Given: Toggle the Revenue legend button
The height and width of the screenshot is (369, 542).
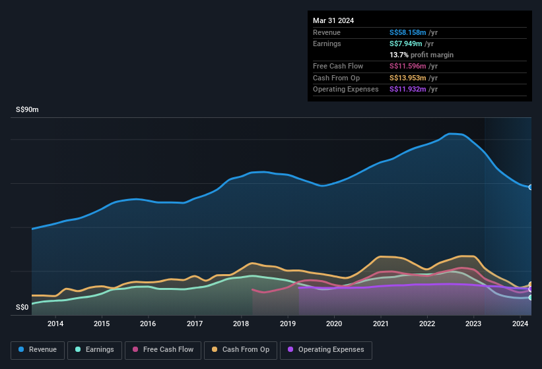Looking at the screenshot, I should pos(38,350).
